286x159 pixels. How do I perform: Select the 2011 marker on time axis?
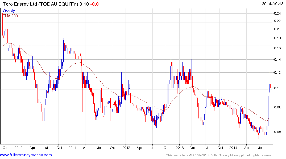pyautogui.click(x=72, y=147)
